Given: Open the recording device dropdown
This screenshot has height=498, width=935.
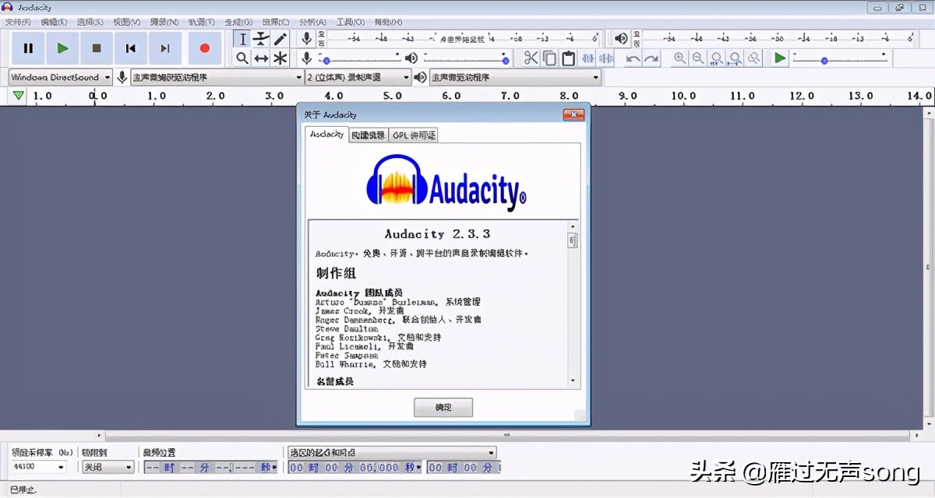Looking at the screenshot, I should (x=217, y=77).
